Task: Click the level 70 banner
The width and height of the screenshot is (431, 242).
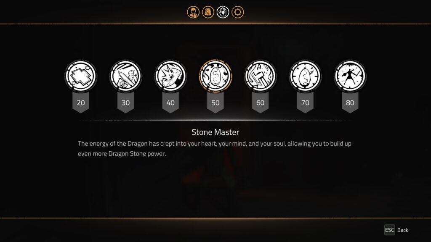Action: click(x=305, y=103)
